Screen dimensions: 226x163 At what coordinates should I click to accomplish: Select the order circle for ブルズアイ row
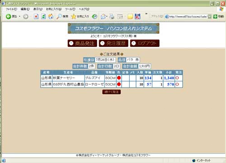[177, 78]
